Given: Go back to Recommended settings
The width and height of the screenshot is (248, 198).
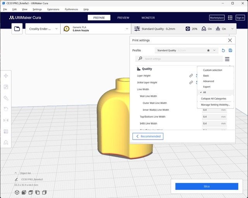Looking at the screenshot, I should click(148, 136).
